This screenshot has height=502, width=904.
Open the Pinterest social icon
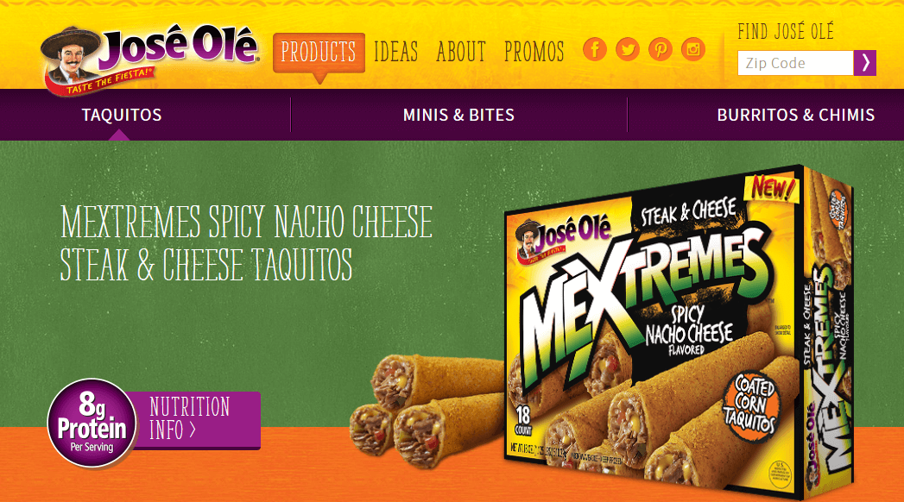pyautogui.click(x=661, y=49)
